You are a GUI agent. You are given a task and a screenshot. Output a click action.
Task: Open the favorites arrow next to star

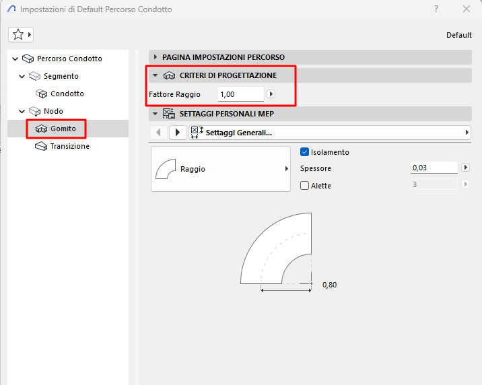(x=30, y=34)
